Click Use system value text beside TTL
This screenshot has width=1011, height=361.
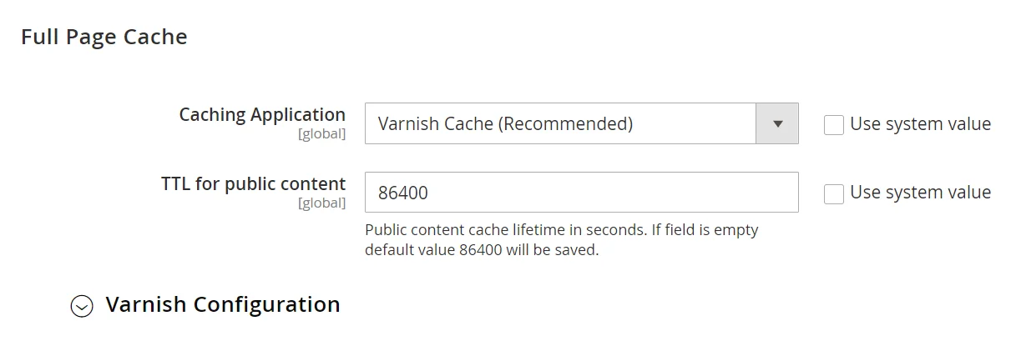(920, 193)
